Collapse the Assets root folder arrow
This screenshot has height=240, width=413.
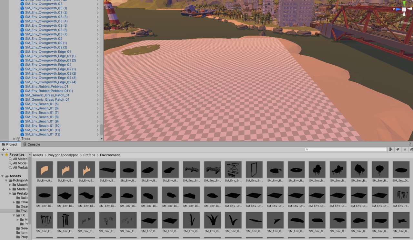point(3,176)
